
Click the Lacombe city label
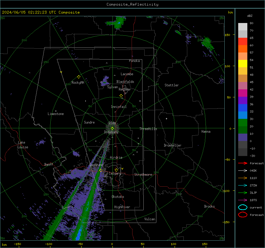point(127,74)
